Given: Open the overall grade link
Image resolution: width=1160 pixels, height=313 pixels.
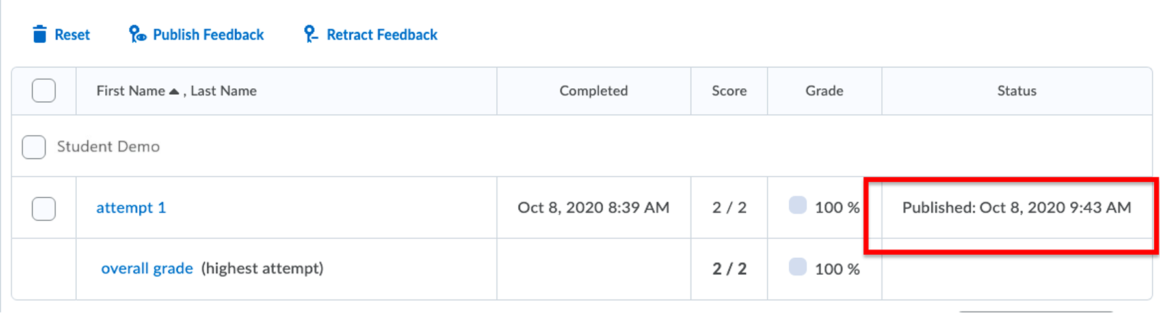Looking at the screenshot, I should coord(147,268).
